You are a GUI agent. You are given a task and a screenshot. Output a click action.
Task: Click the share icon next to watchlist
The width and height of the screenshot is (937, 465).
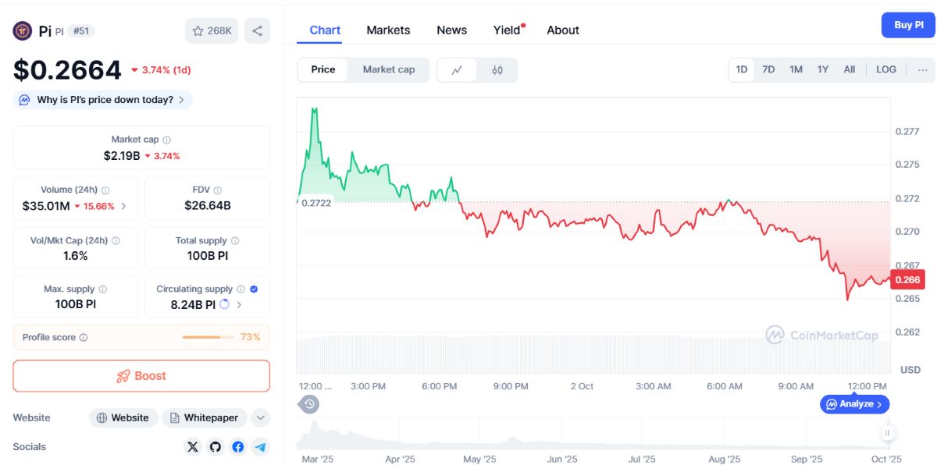click(x=257, y=31)
